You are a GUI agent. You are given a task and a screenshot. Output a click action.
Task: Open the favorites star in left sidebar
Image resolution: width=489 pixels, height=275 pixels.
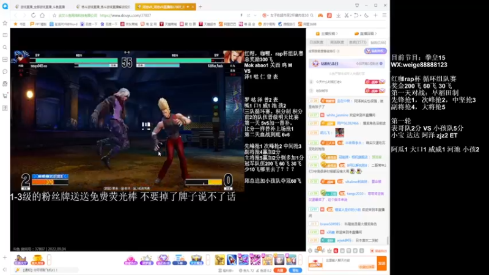pos(5,23)
